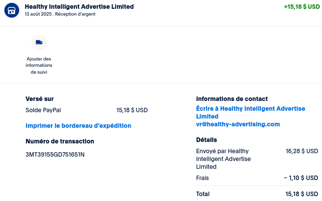Click the − 1,10 $ USD fee amount
Viewport: 322px width, 201px height.
point(301,178)
